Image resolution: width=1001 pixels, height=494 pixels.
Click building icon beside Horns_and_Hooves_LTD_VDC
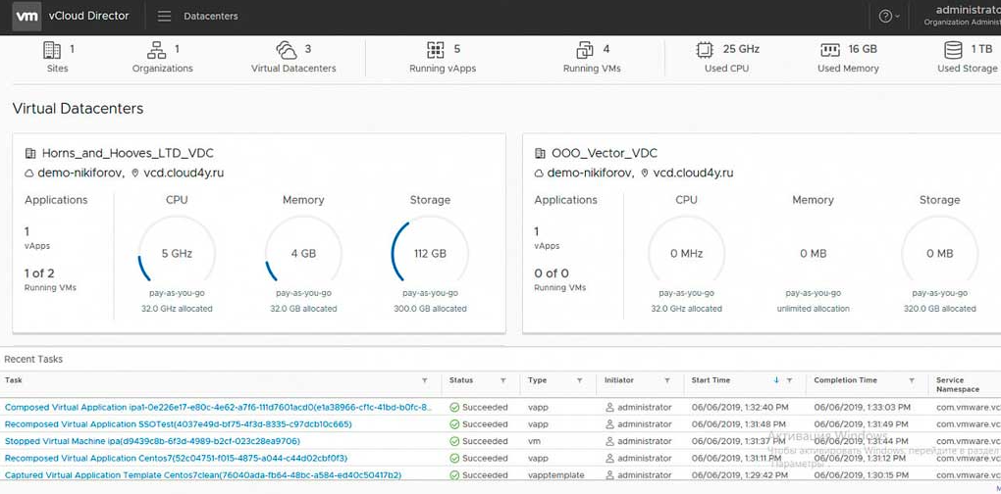(30, 154)
